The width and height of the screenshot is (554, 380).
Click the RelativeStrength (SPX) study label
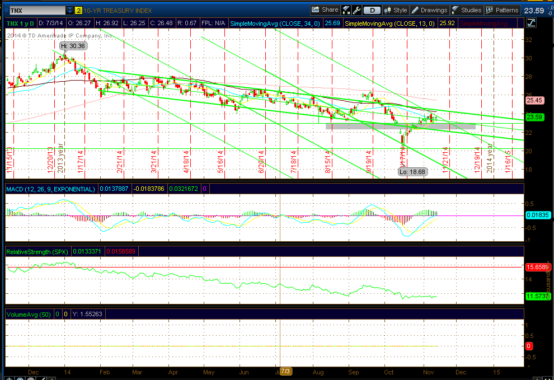(x=37, y=252)
